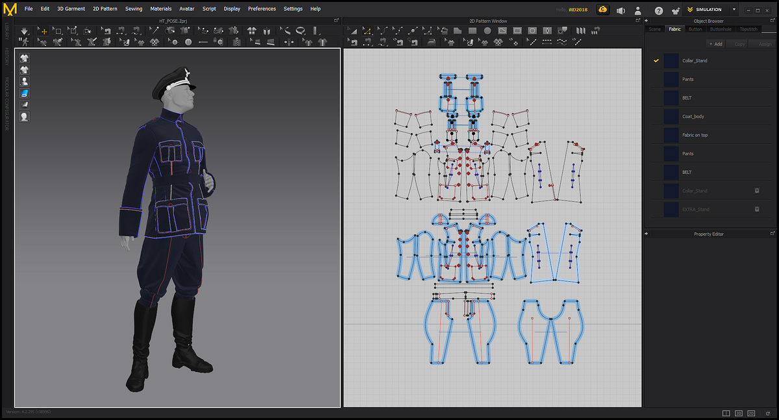The height and width of the screenshot is (420, 779).
Task: Delete the greyed Collar_Stand fabric with trash icon
Action: 757,191
